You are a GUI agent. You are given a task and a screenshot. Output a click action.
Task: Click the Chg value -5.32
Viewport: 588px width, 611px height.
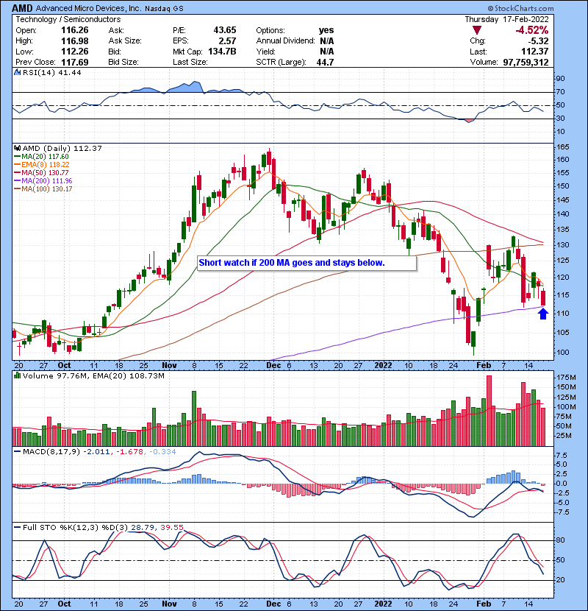pos(538,41)
